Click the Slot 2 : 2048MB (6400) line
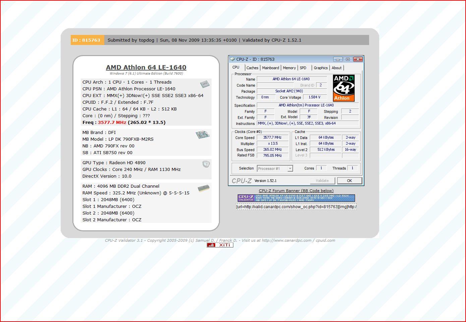This screenshot has height=322, width=466. pyautogui.click(x=109, y=213)
